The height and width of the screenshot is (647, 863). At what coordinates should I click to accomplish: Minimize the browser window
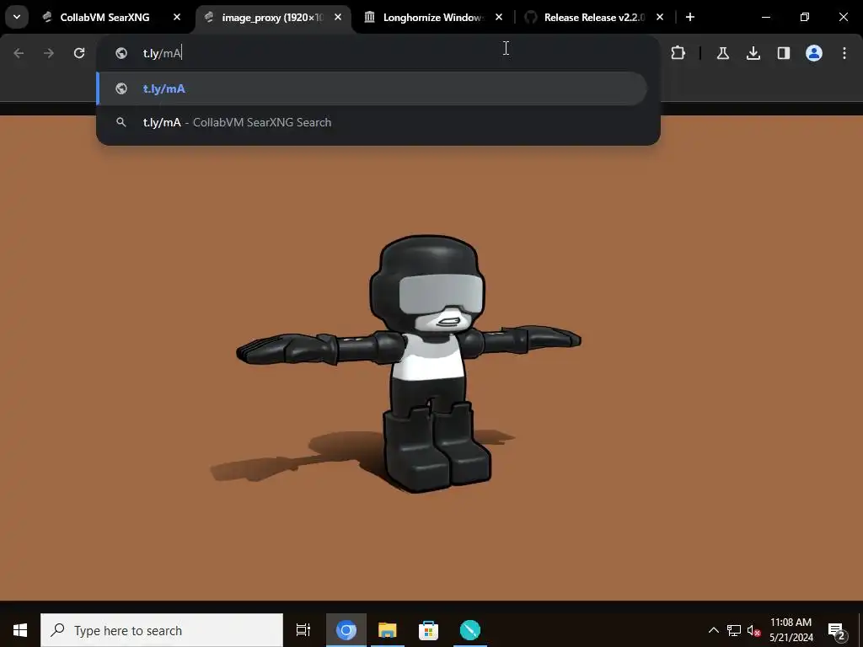point(765,17)
